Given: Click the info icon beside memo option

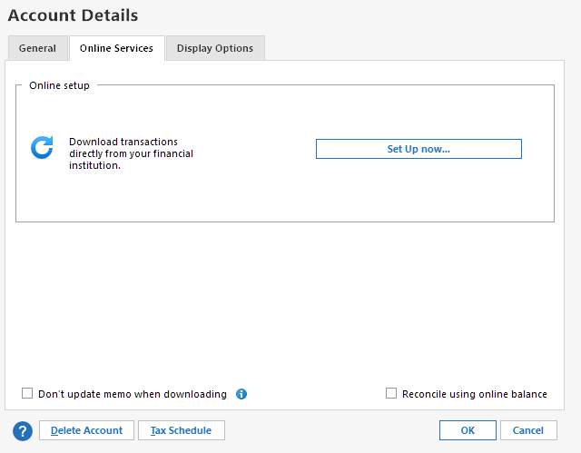Looking at the screenshot, I should click(241, 394).
